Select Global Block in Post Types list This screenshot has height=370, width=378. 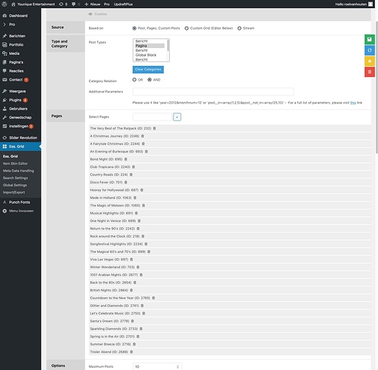[146, 55]
